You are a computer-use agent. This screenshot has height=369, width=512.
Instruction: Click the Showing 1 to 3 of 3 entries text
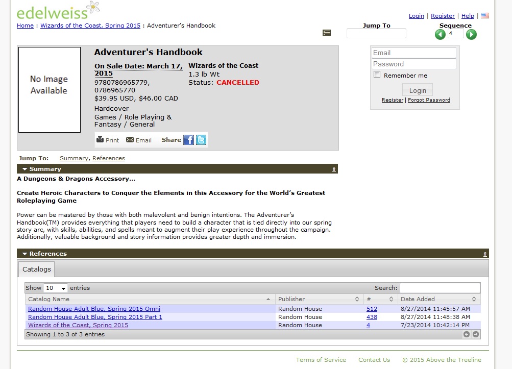click(x=65, y=334)
